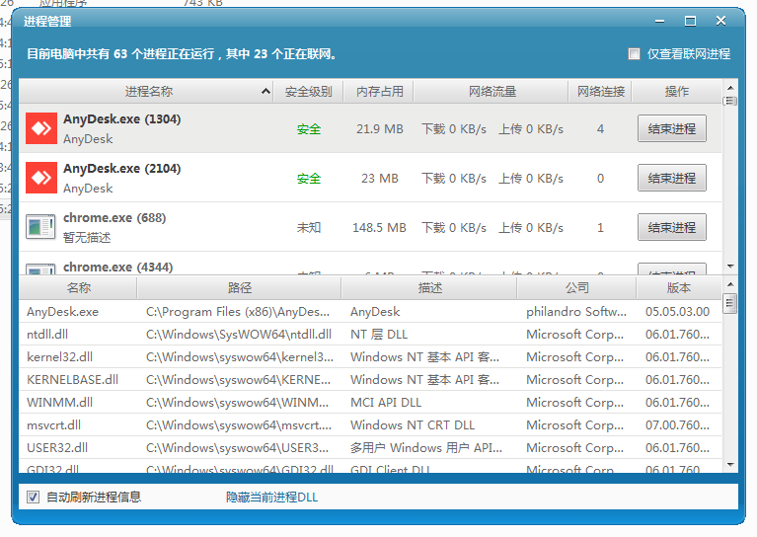Click the 描述 column header

pos(429,288)
